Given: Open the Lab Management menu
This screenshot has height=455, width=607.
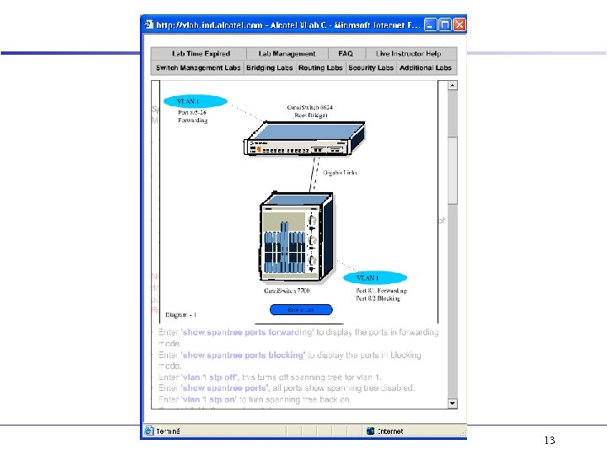Looking at the screenshot, I should point(287,54).
